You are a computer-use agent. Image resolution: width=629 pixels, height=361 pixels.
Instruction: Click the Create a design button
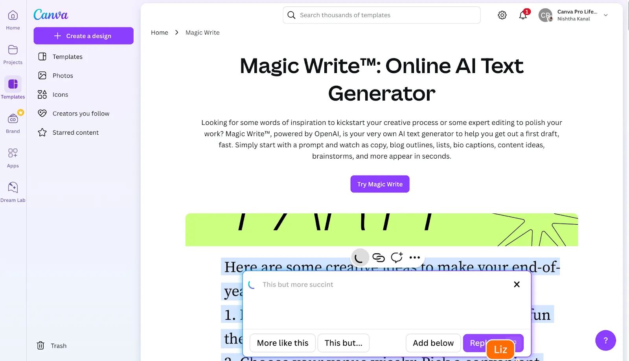tap(83, 36)
